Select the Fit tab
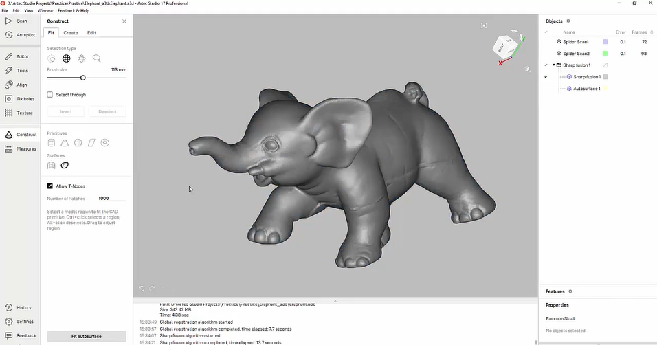657x345 pixels. point(51,33)
